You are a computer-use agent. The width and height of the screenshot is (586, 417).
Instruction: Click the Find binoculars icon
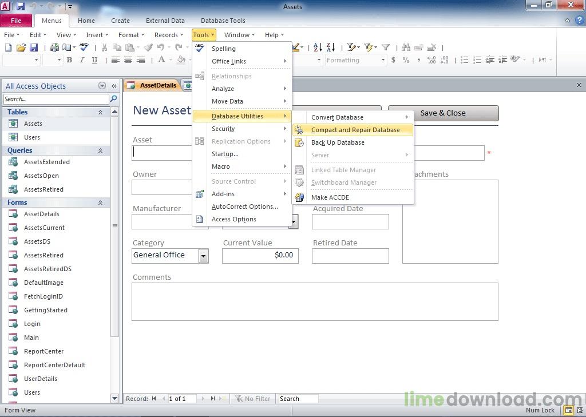point(406,48)
